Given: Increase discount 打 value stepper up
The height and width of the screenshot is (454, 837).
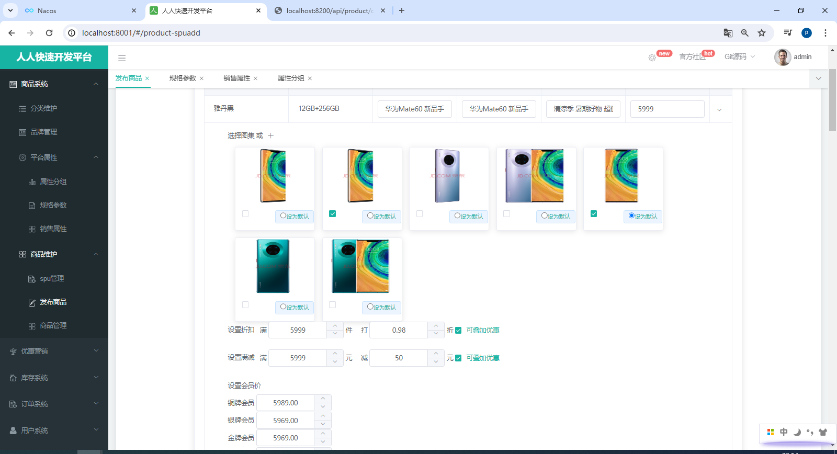Looking at the screenshot, I should coord(436,326).
